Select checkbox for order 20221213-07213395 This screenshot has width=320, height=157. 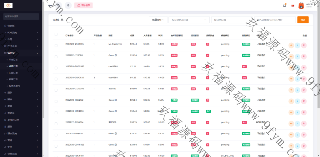pyautogui.click(x=56, y=90)
